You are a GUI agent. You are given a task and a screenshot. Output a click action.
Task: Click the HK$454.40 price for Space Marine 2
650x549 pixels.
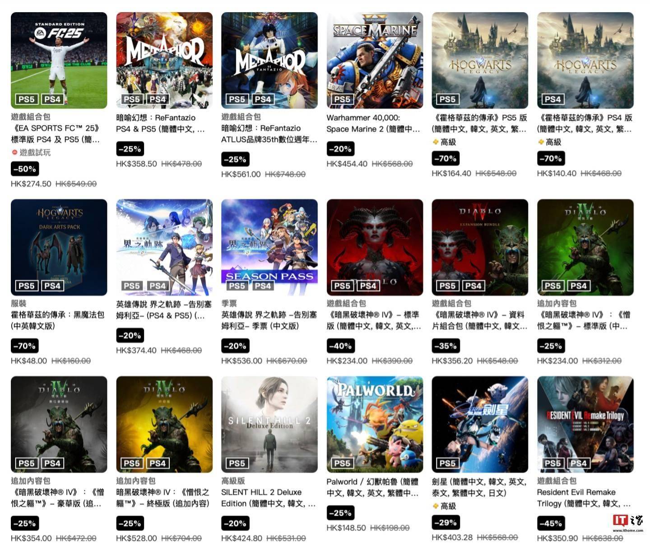coord(347,164)
